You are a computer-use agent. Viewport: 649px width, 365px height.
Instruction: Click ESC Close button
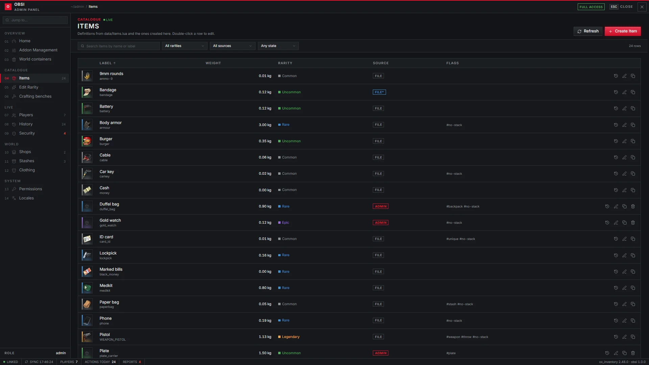[x=621, y=7]
